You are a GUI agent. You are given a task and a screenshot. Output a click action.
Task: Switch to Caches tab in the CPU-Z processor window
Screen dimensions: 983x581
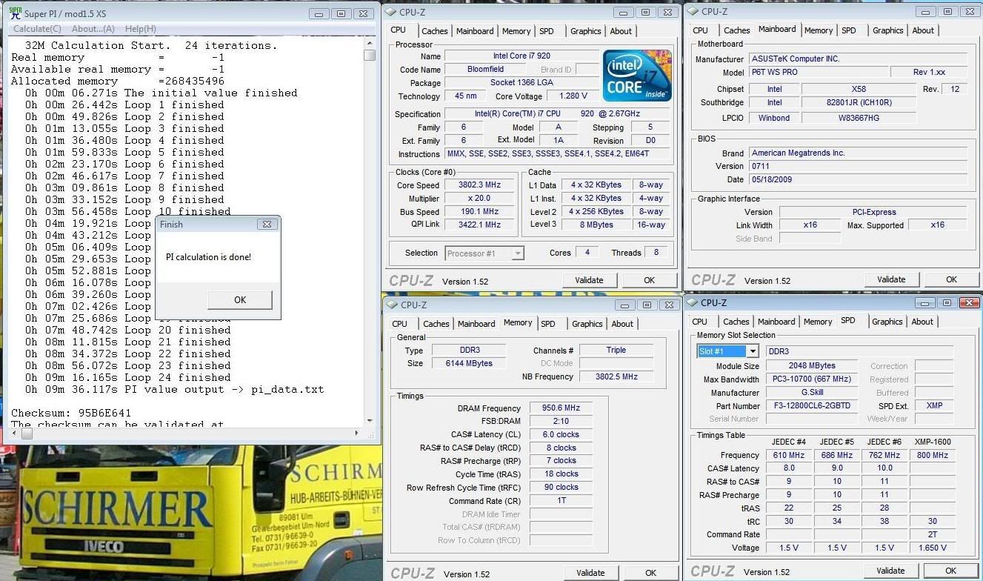[435, 31]
